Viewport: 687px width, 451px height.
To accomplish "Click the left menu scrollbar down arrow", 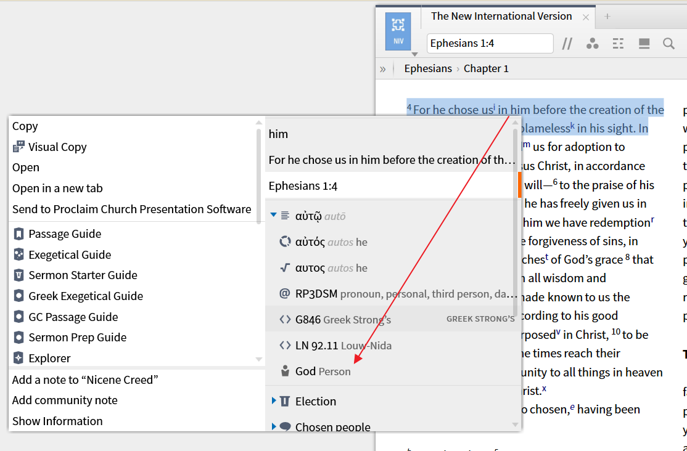I will coord(259,359).
